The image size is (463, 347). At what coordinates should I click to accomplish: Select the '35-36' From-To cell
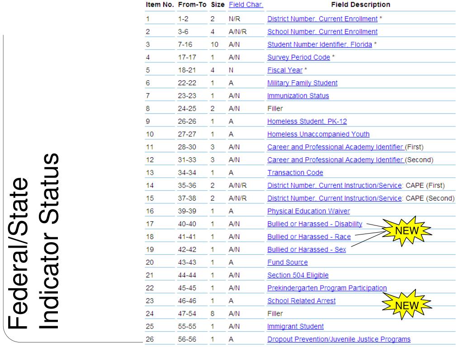pos(187,186)
